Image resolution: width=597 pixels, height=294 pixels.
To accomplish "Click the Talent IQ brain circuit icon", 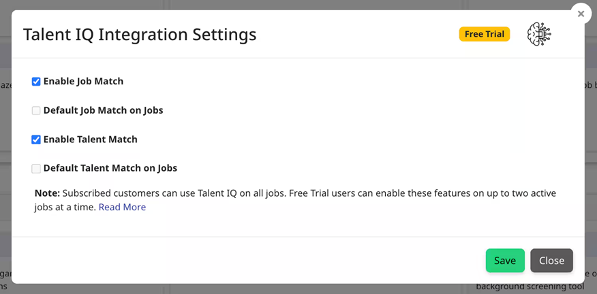I will coord(539,34).
